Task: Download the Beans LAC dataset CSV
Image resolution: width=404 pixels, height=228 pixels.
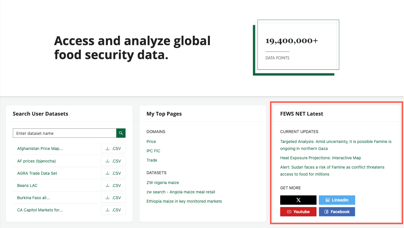Action: [113, 185]
